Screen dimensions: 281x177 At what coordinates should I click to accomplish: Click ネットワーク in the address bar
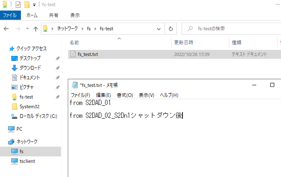point(67,29)
